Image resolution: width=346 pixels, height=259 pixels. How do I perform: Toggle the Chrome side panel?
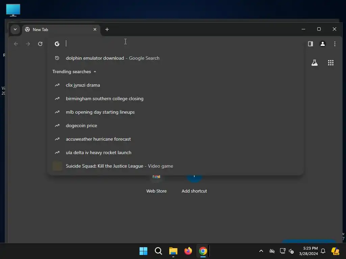311,44
